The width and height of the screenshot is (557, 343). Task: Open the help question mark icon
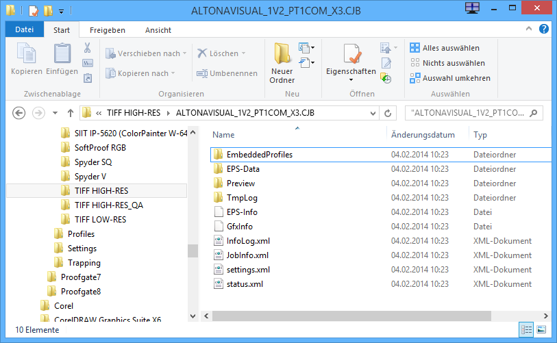click(x=543, y=30)
